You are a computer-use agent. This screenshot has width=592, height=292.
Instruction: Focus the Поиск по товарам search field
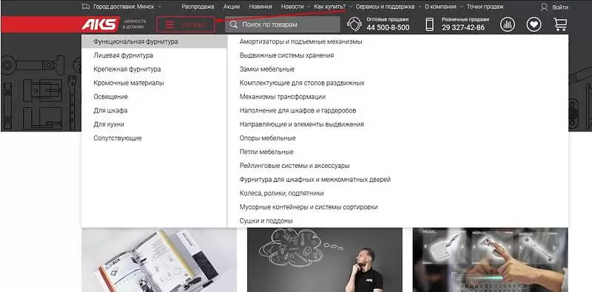click(283, 24)
